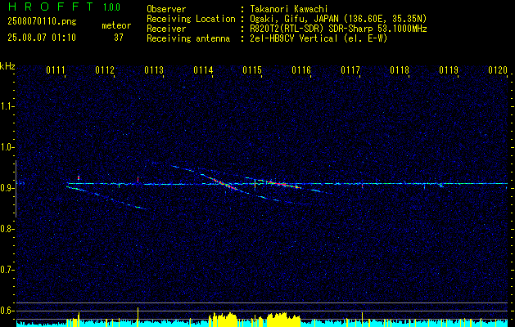This screenshot has width=515, height=327.
Task: Click the Receiving Location label
Action: click(191, 19)
